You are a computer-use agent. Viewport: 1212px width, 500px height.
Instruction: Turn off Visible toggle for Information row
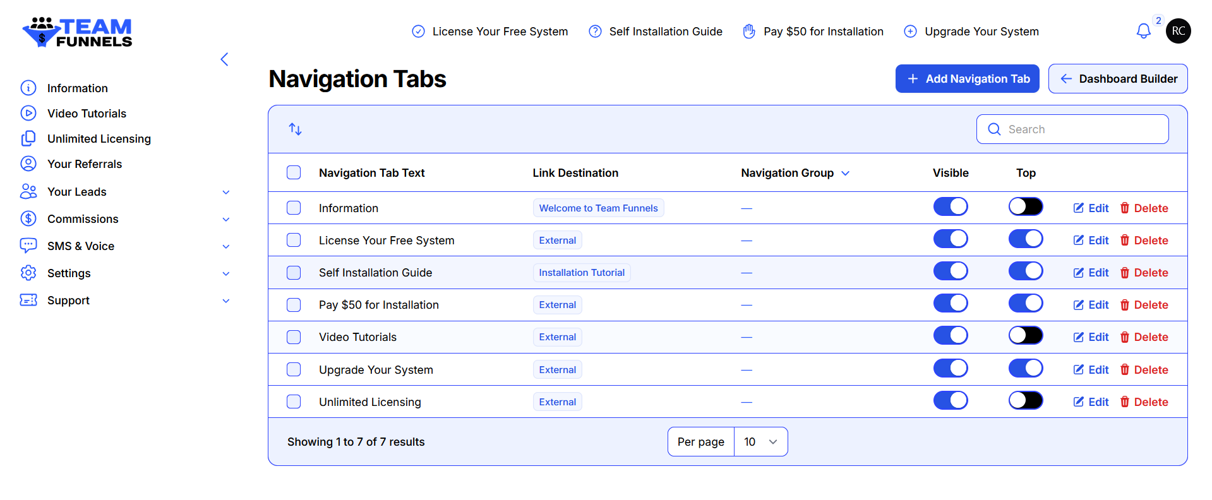click(x=950, y=207)
